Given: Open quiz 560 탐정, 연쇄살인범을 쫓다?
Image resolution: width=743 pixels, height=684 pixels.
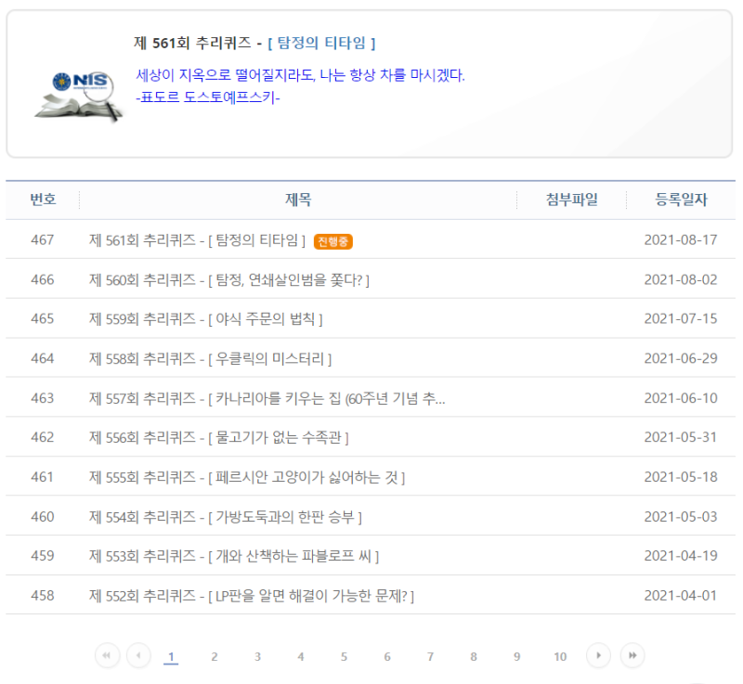Looking at the screenshot, I should pyautogui.click(x=229, y=279).
